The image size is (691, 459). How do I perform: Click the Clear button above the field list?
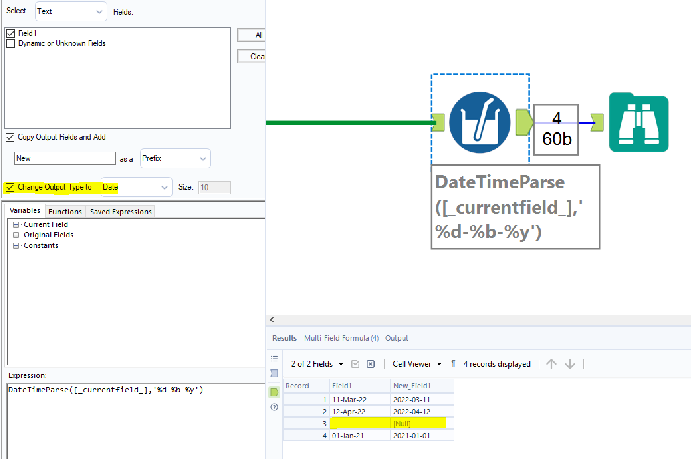click(256, 56)
